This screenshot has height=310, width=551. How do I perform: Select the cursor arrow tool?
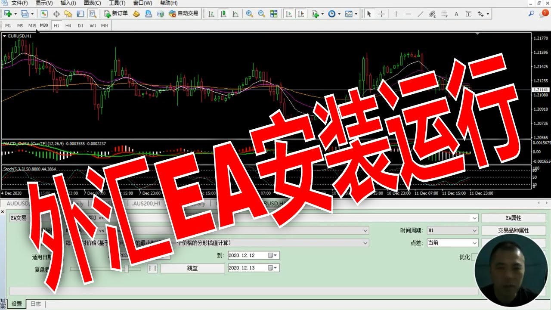369,14
